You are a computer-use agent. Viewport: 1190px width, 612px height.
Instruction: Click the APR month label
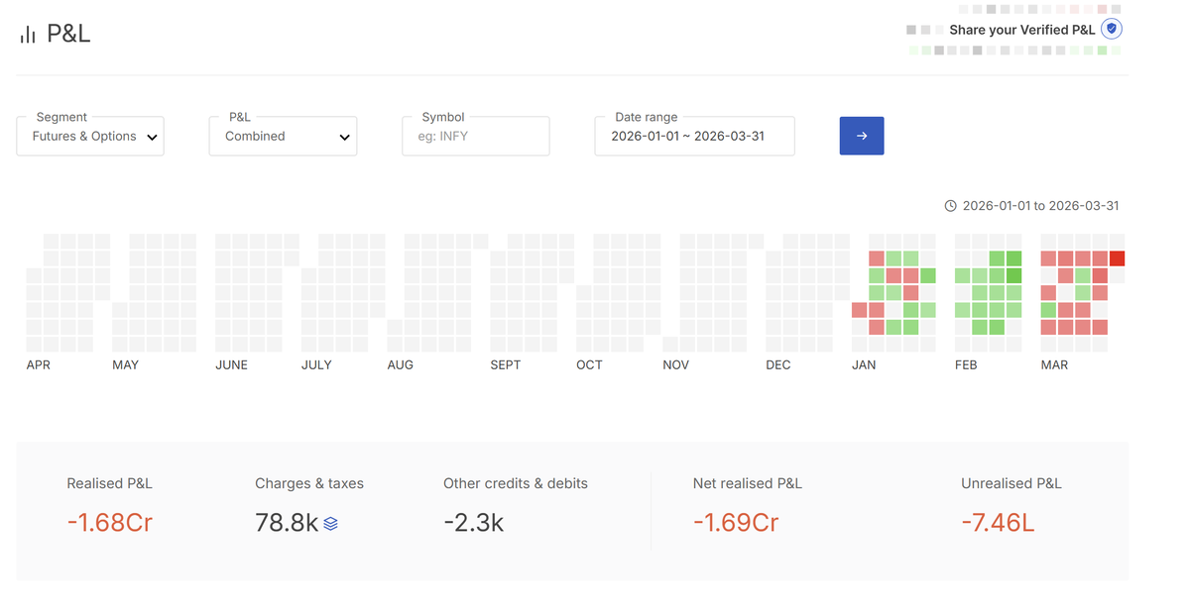[x=39, y=365]
